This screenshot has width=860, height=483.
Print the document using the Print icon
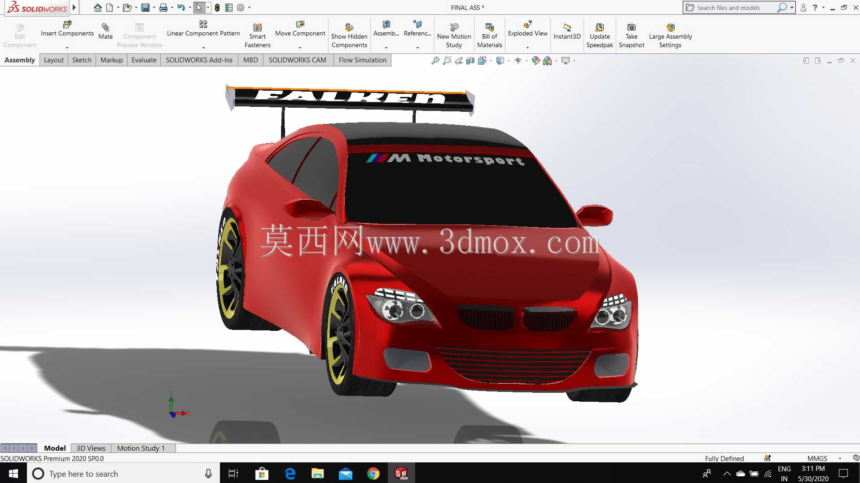click(163, 8)
